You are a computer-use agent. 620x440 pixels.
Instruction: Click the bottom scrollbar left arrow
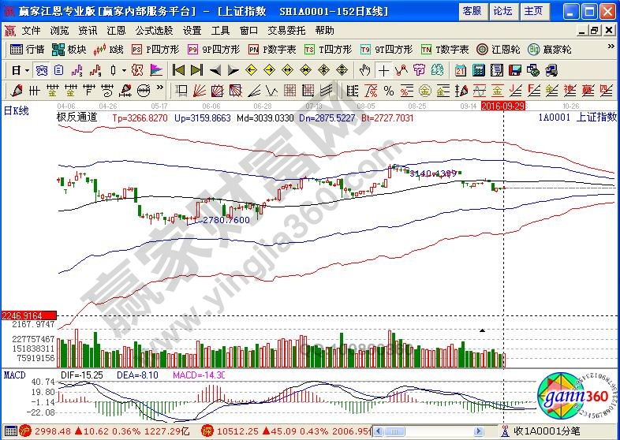[x=378, y=431]
